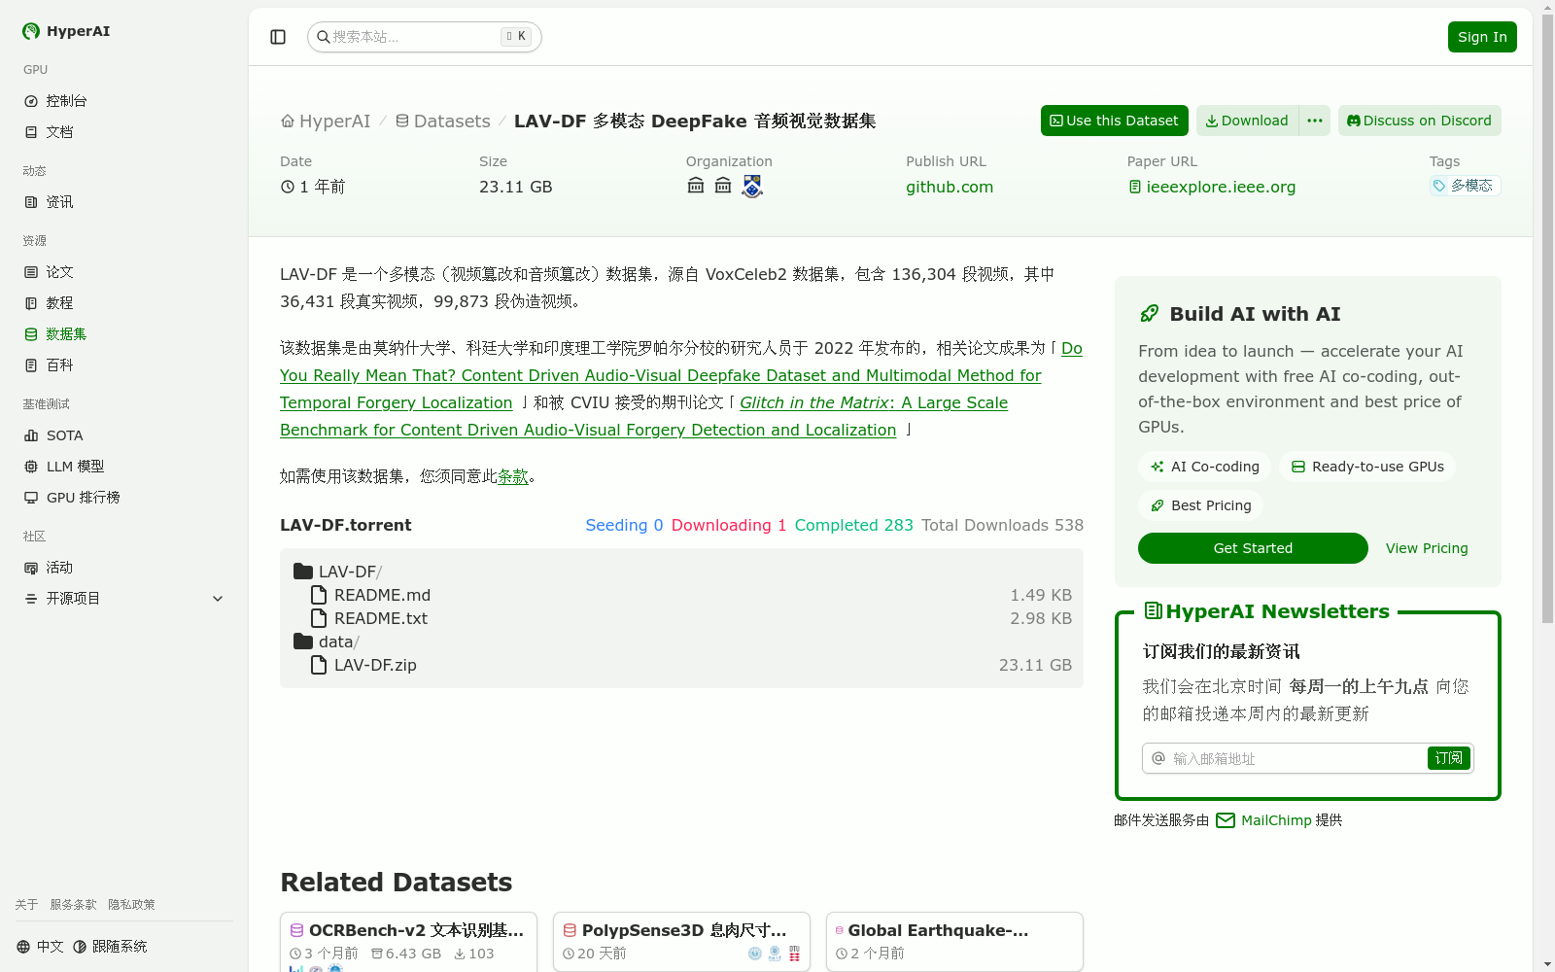1555x972 pixels.
Task: Open Do You Really Mean That paper link
Action: (x=660, y=375)
